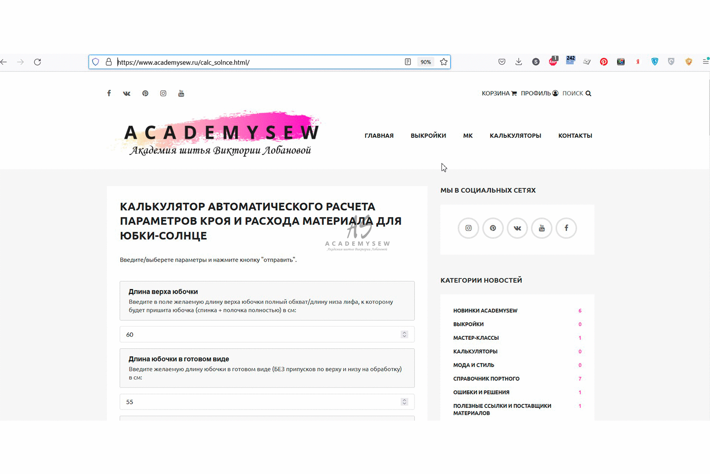
Task: Open the Новинки Academysew news category
Action: click(x=485, y=311)
